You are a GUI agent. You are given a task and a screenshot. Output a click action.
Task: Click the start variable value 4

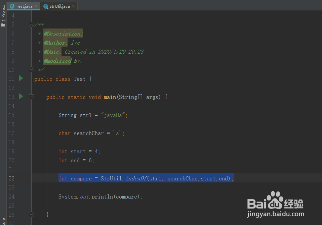pyautogui.click(x=96, y=152)
